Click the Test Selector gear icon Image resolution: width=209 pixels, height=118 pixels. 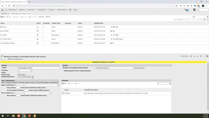[x=136, y=68]
